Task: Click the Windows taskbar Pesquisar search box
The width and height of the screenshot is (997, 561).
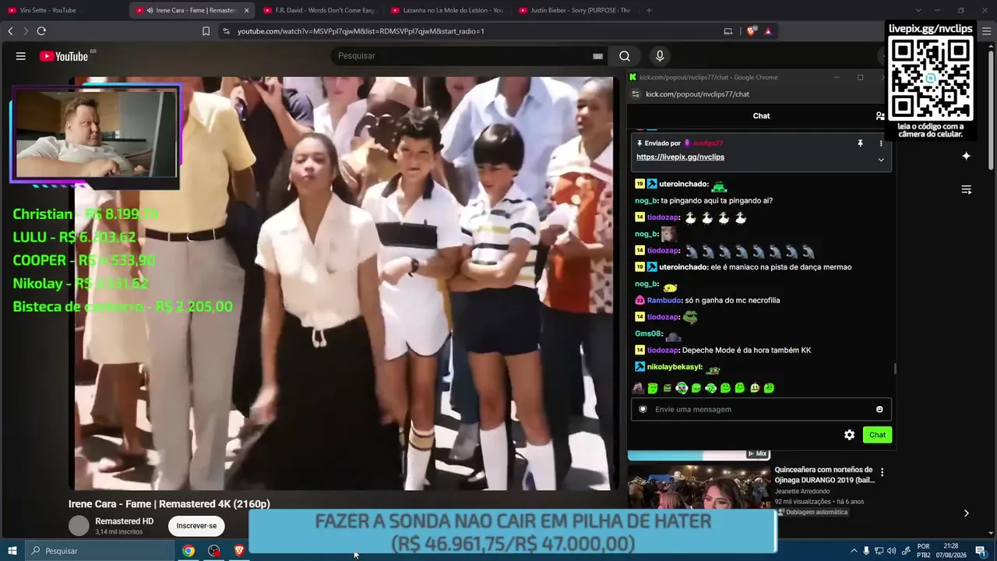Action: click(x=99, y=551)
